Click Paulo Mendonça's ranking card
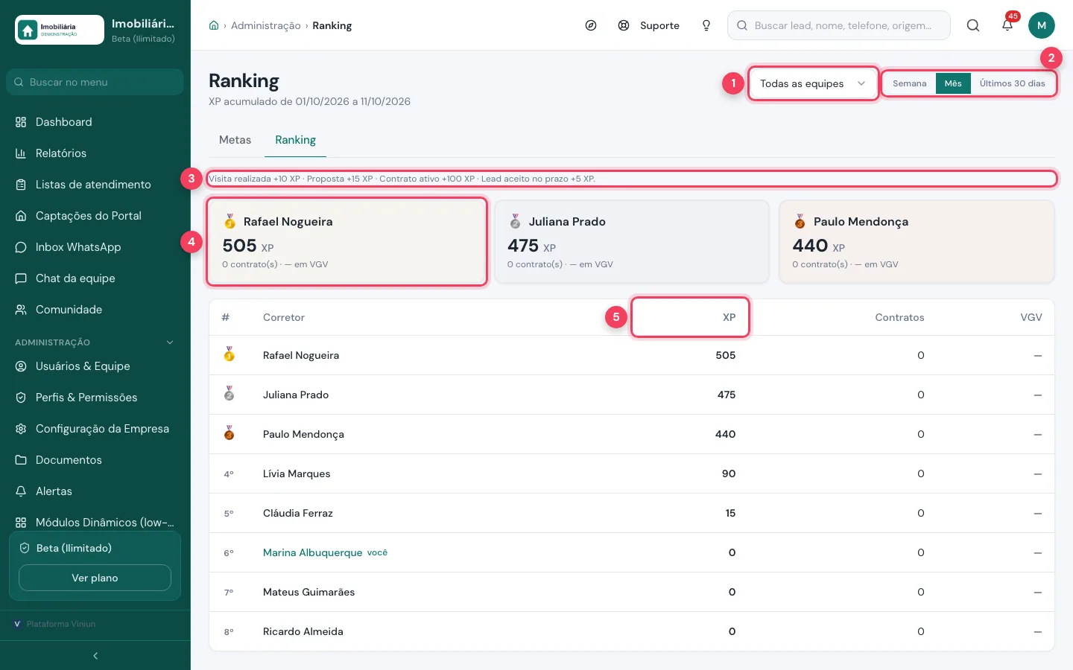This screenshot has width=1073, height=670. 917,242
